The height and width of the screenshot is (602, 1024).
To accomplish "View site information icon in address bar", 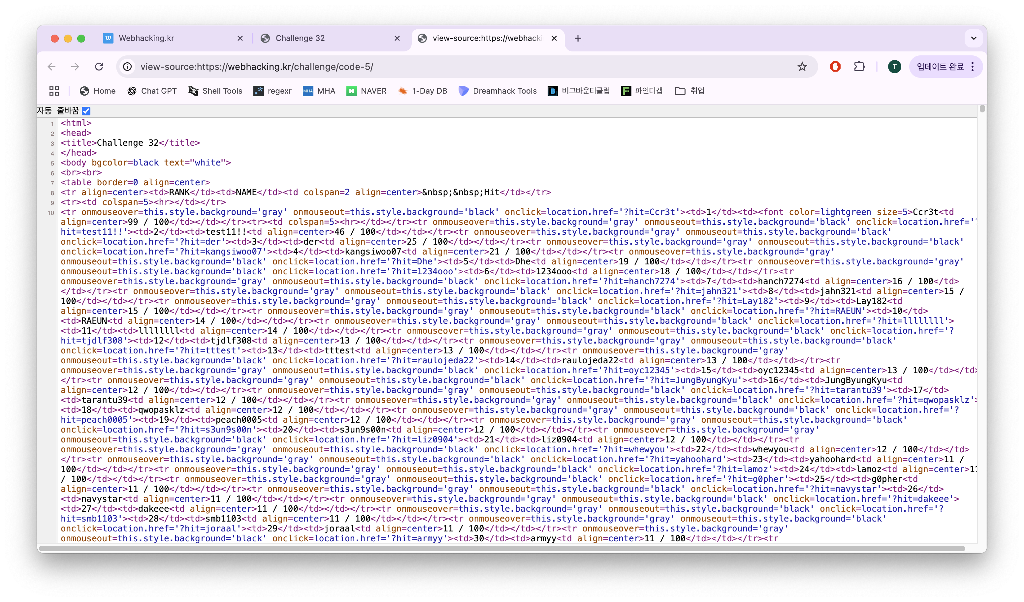I will coord(128,67).
